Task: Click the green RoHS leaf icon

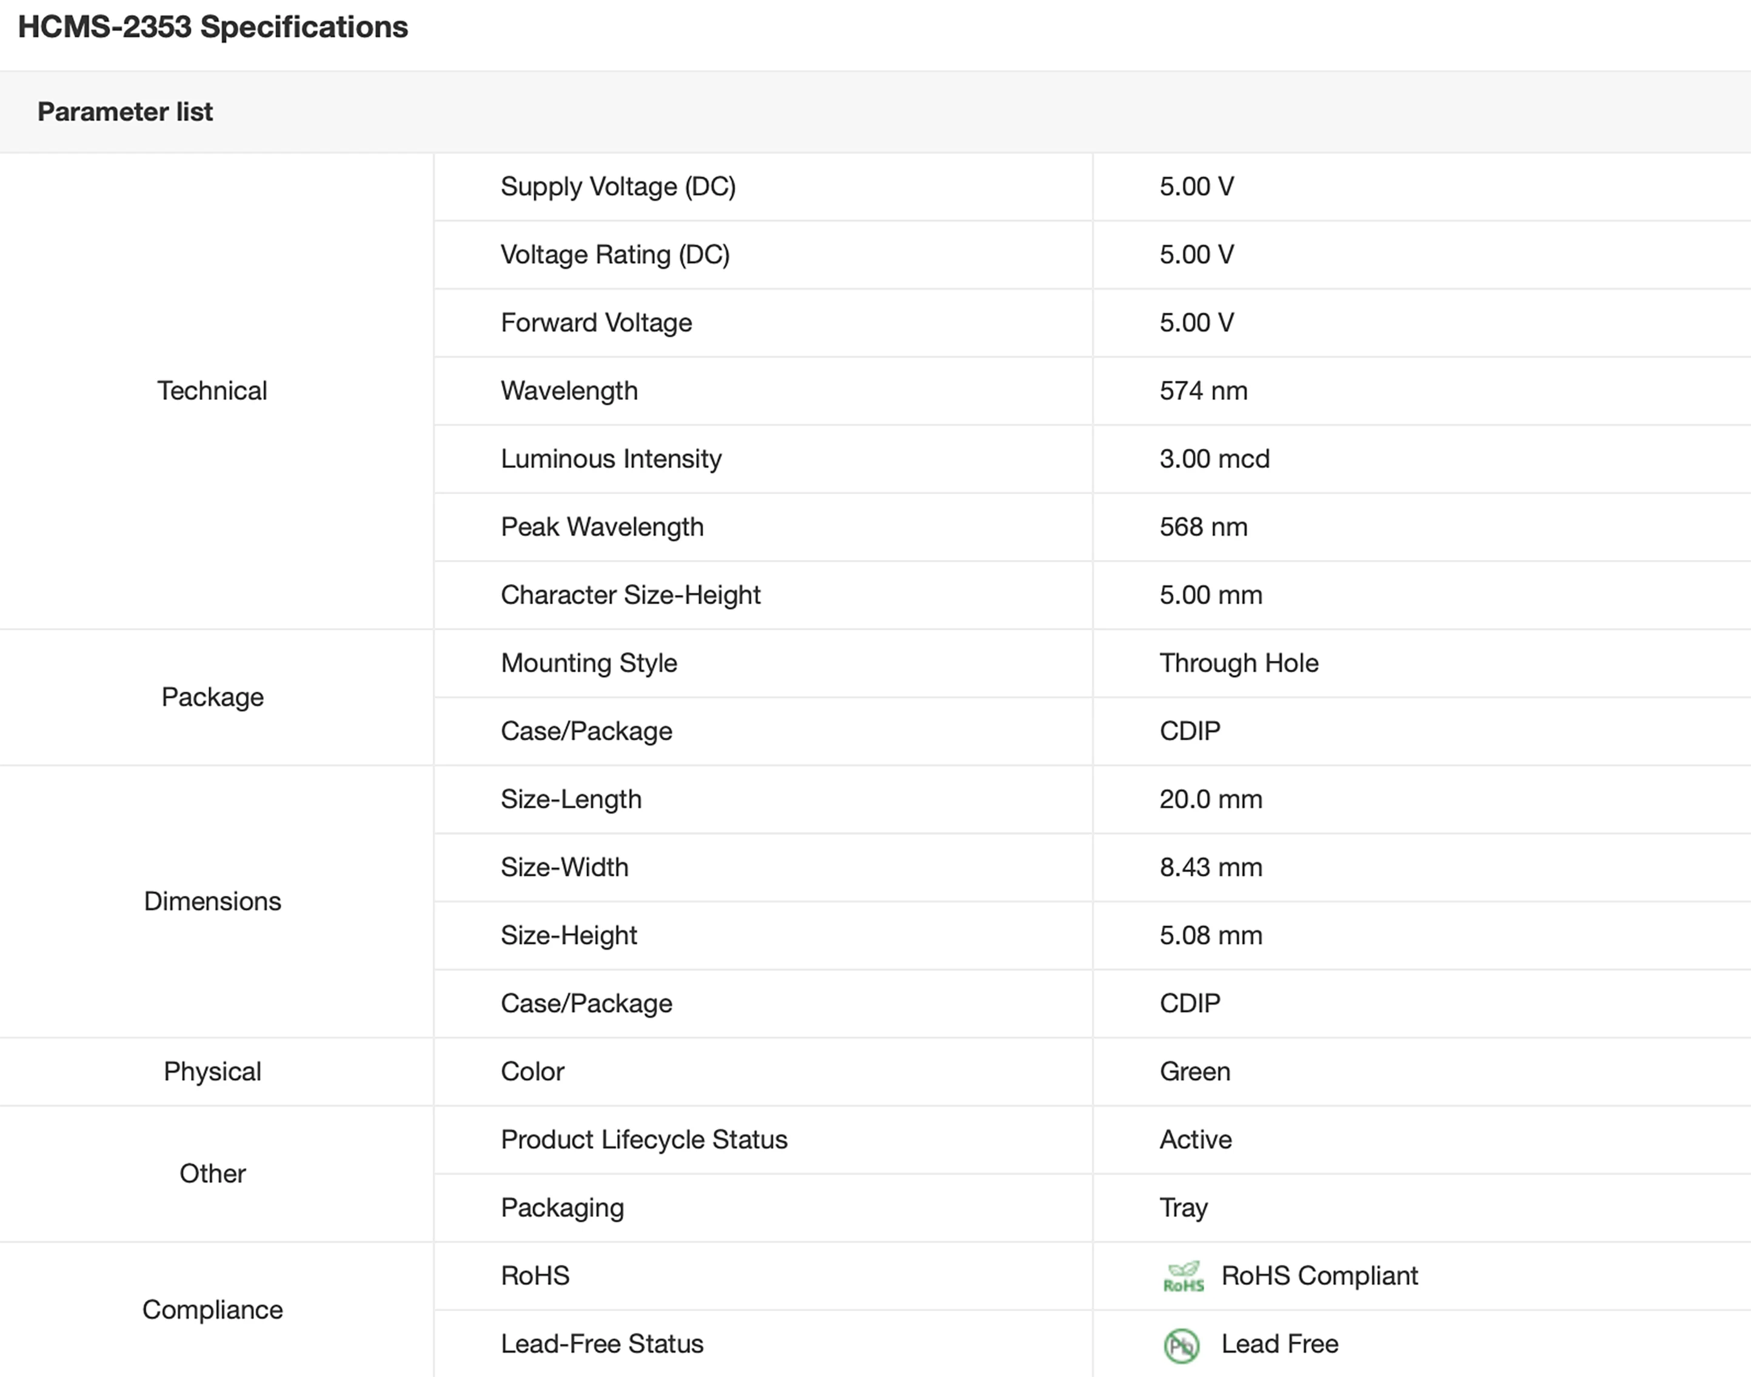Action: coord(1182,1276)
